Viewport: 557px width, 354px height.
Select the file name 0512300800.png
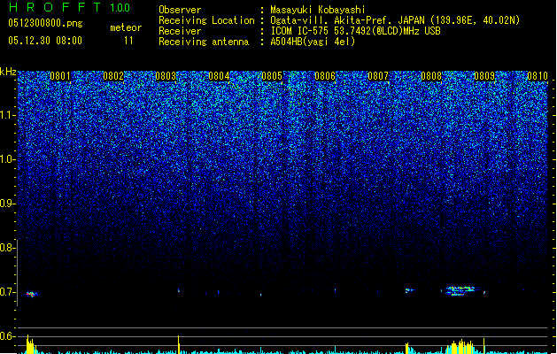tap(45, 23)
